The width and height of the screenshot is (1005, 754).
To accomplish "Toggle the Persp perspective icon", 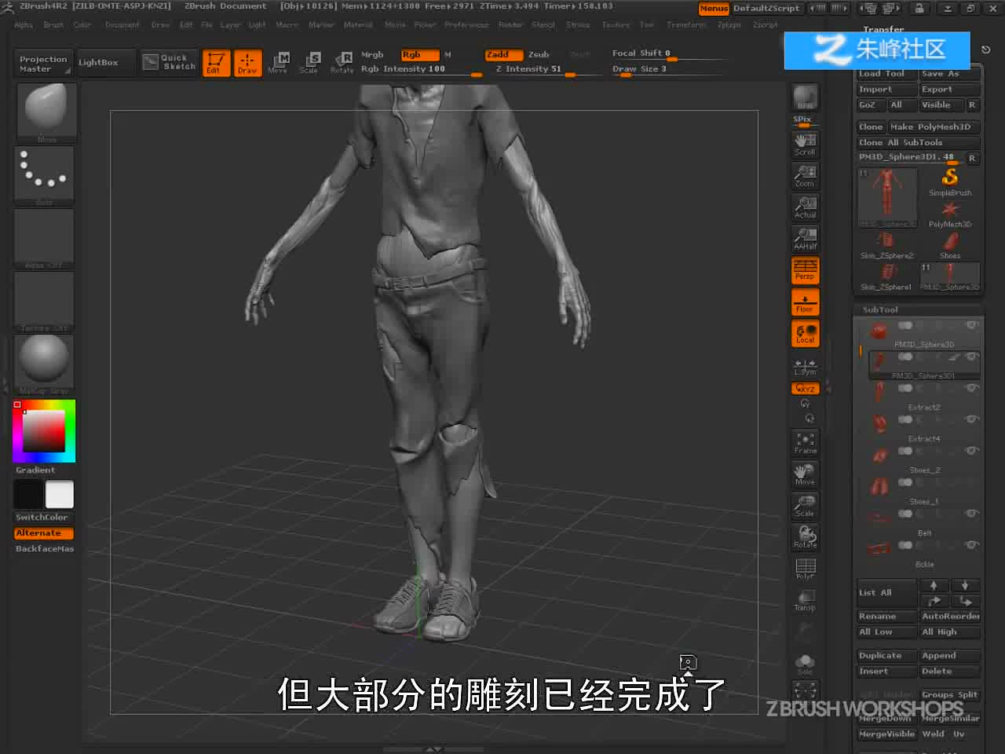I will 805,270.
